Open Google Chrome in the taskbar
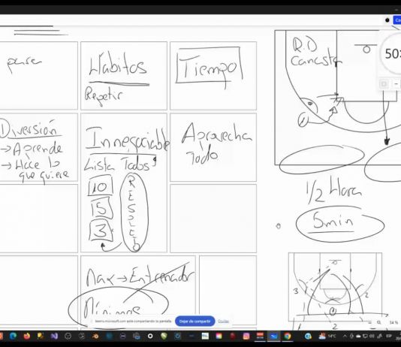The width and height of the screenshot is (401, 347). point(288,336)
